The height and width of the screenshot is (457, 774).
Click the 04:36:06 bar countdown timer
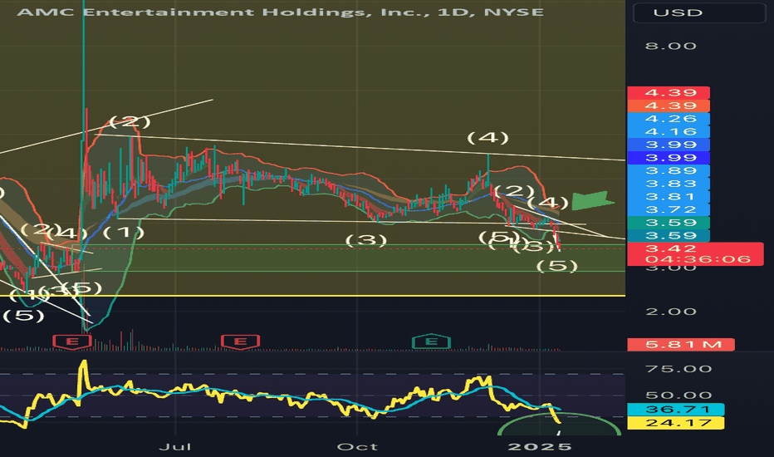click(x=697, y=259)
